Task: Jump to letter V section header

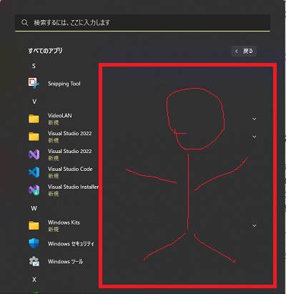Action: tap(34, 102)
